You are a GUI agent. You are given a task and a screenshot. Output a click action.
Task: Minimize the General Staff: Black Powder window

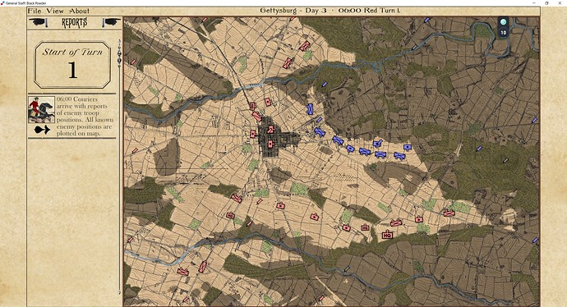534,3
